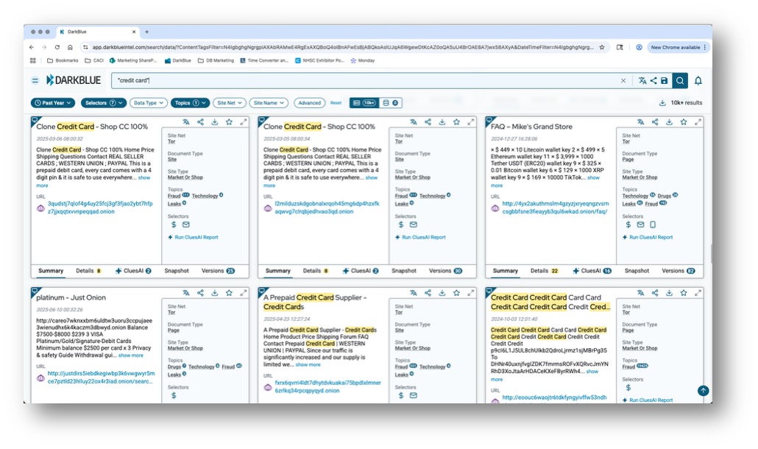Open the Site Name filter dropdown
758x449 pixels.
pyautogui.click(x=269, y=103)
